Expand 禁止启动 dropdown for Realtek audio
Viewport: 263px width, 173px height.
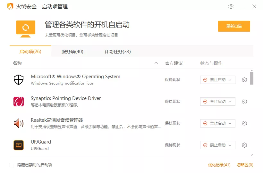click(x=218, y=123)
